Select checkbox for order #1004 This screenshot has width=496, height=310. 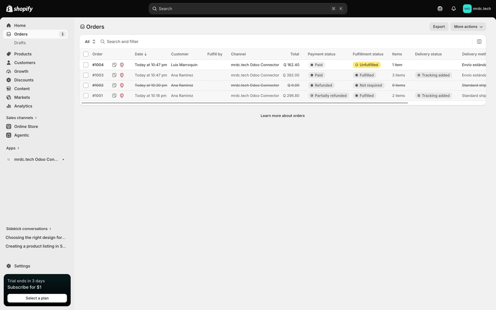click(86, 65)
